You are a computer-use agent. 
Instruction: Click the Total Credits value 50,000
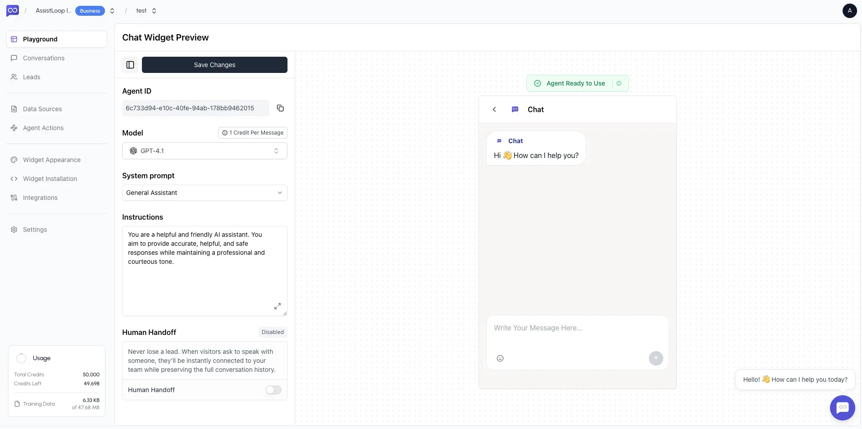[91, 375]
